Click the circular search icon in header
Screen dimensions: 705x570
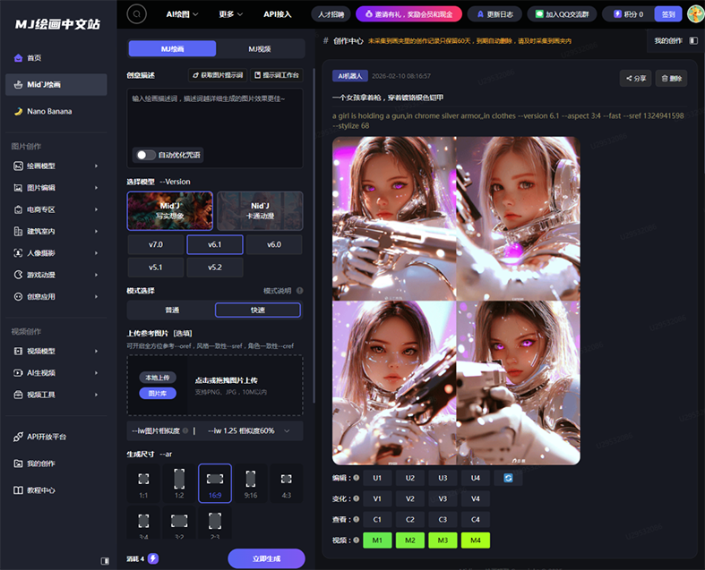point(136,13)
